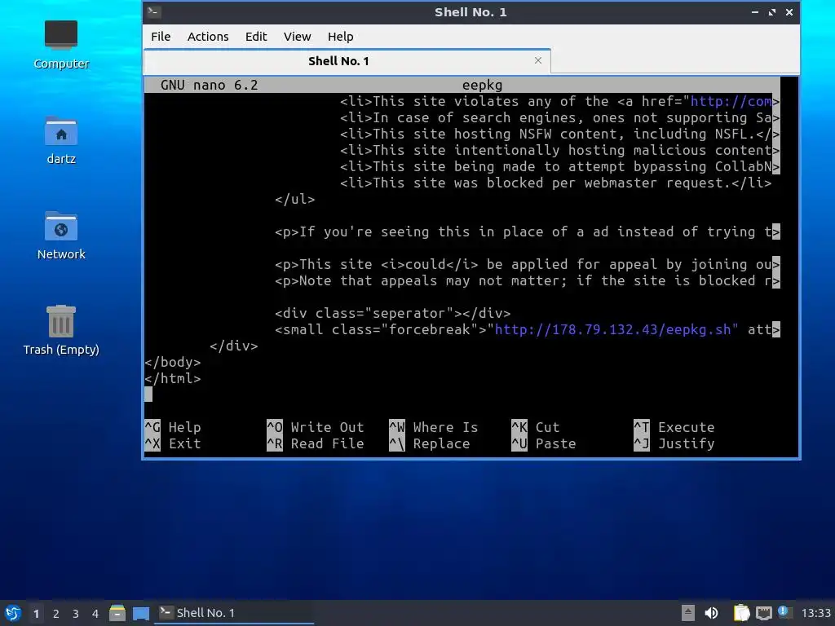This screenshot has height=626, width=835.
Task: Click the ^G Help shortcut label
Action: 173,427
